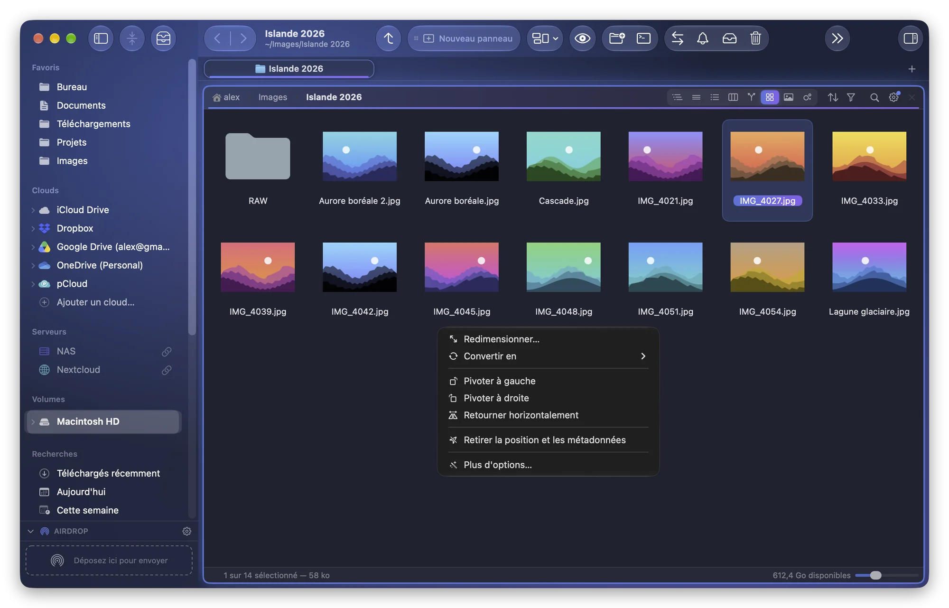Select the Cascade.jpg thumbnail
The width and height of the screenshot is (949, 608).
[x=563, y=157]
